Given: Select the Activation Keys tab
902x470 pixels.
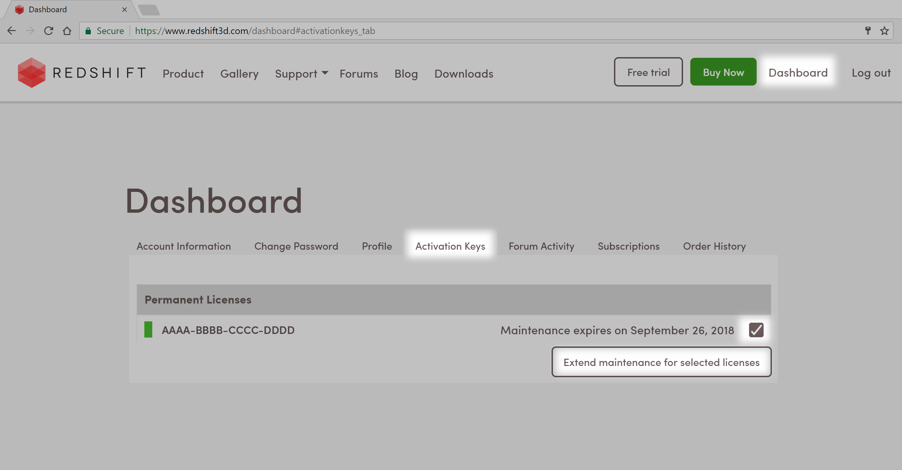Looking at the screenshot, I should point(450,246).
